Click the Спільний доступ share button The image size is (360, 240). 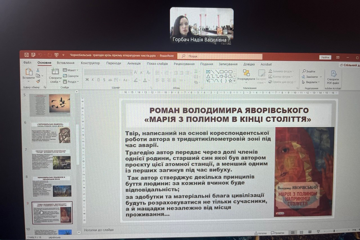(x=350, y=65)
